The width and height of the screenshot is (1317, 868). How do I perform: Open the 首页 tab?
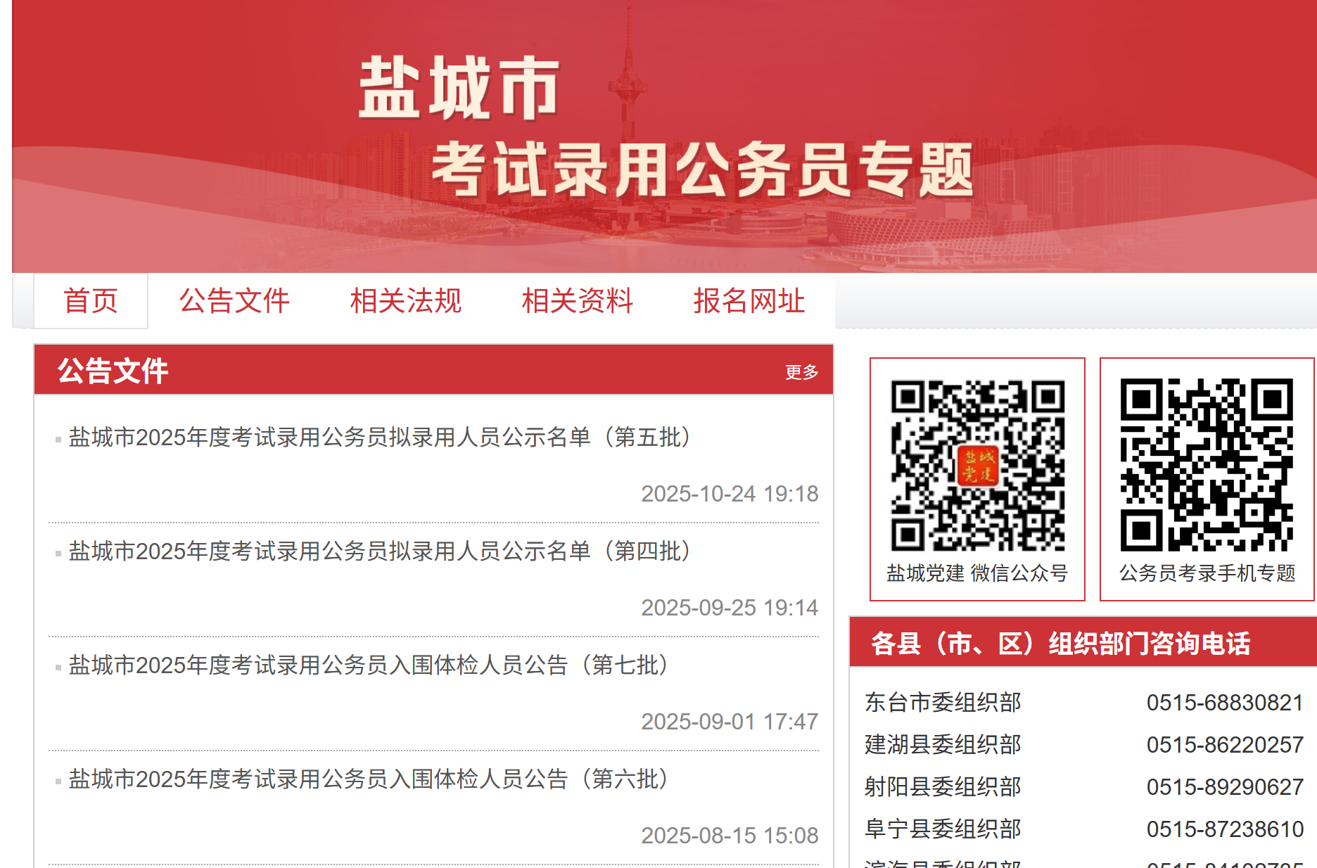click(x=91, y=301)
